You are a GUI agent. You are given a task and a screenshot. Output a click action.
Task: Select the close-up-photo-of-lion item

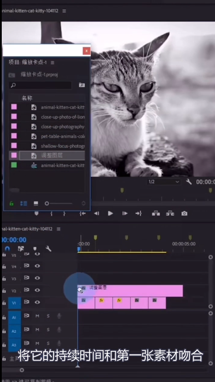point(63,117)
